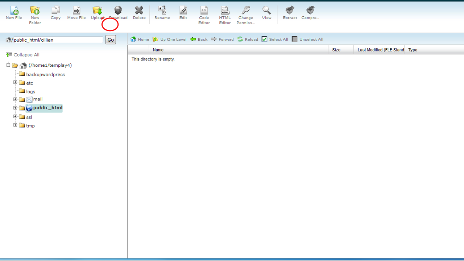Viewport: 464px width, 261px height.
Task: Select the etc folder
Action: (29, 83)
